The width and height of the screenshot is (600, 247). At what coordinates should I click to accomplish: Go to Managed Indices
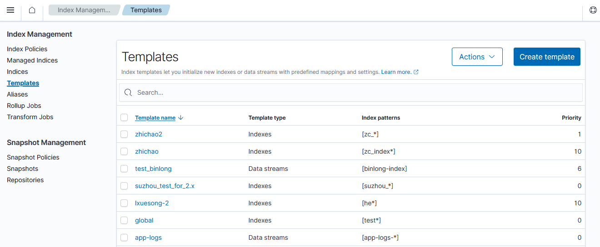tap(32, 60)
